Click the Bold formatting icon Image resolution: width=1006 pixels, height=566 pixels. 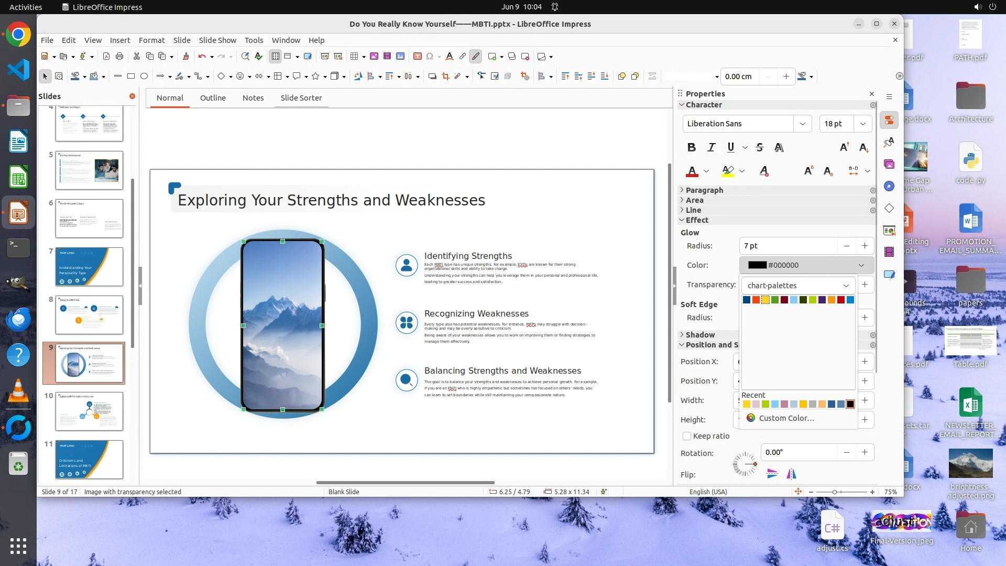tap(692, 148)
